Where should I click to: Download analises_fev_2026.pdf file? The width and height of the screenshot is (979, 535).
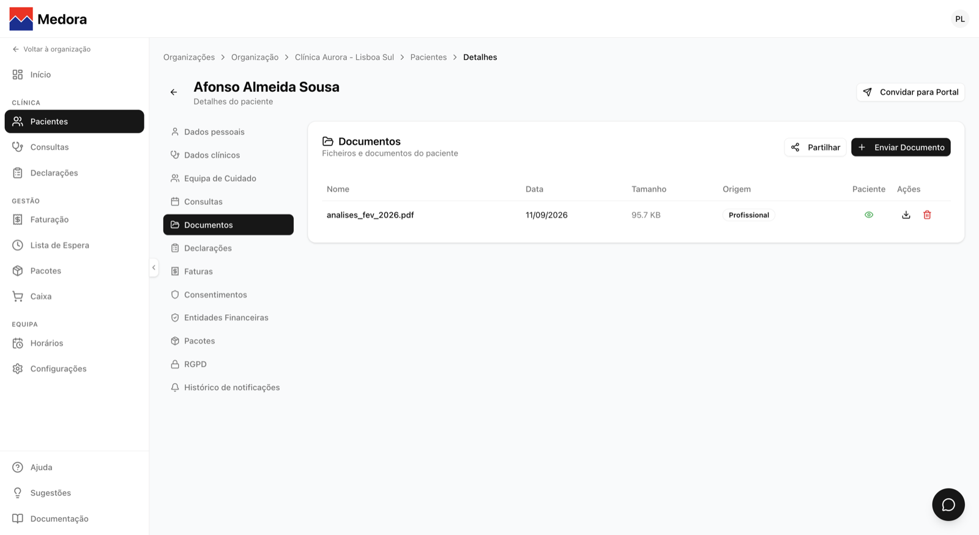tap(906, 215)
